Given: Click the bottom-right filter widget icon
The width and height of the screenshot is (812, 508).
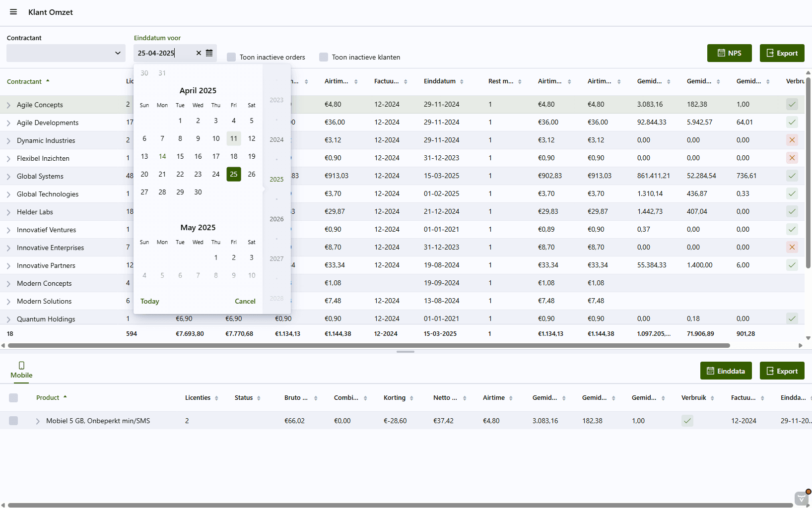Looking at the screenshot, I should 801,498.
